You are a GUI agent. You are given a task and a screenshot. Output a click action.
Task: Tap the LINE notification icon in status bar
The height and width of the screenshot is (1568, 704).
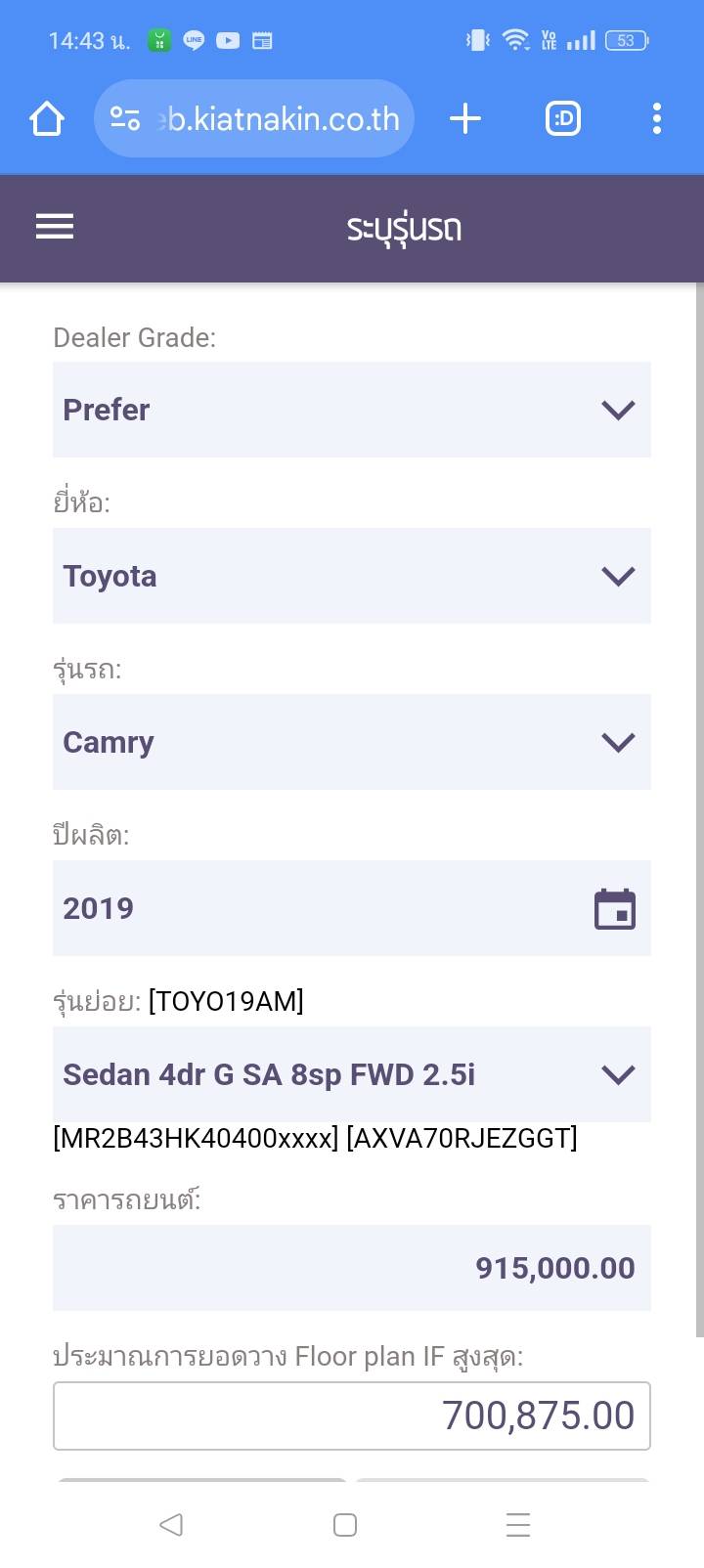coord(194,41)
